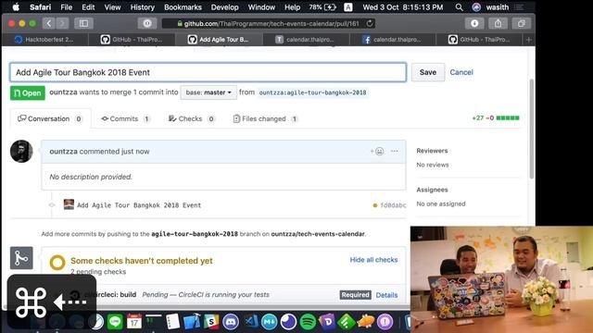Click the Assignees sidebar heading

point(432,190)
